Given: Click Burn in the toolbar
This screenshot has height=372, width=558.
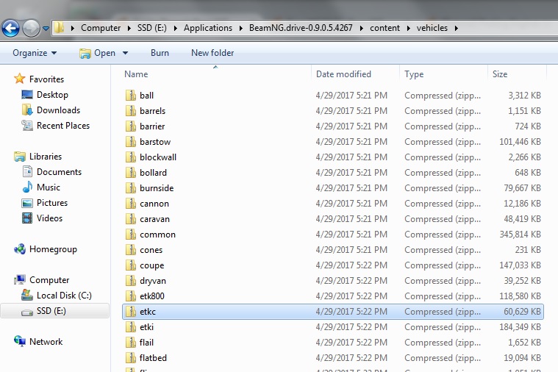Looking at the screenshot, I should tap(160, 53).
